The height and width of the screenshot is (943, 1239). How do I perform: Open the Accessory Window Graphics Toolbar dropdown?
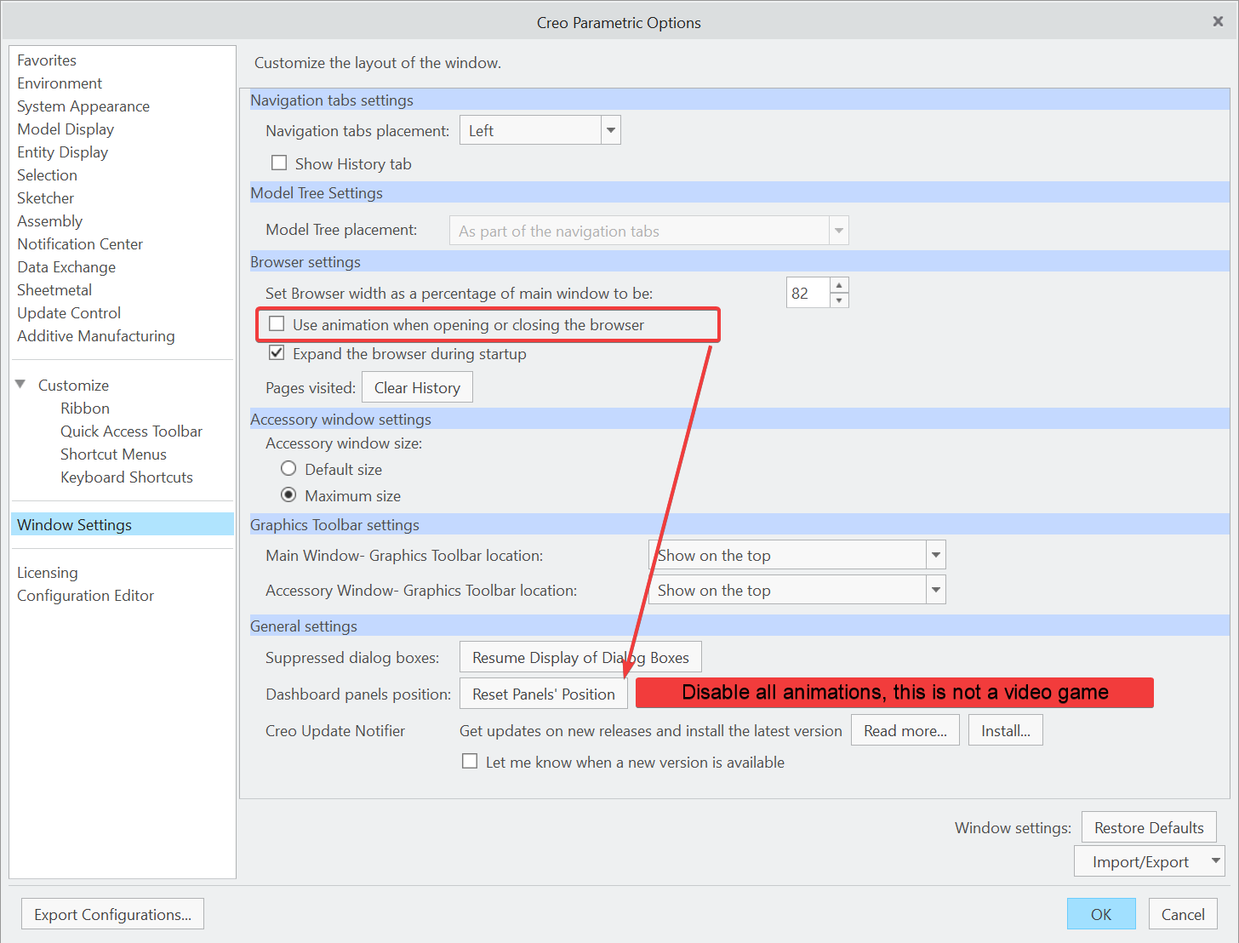(935, 589)
